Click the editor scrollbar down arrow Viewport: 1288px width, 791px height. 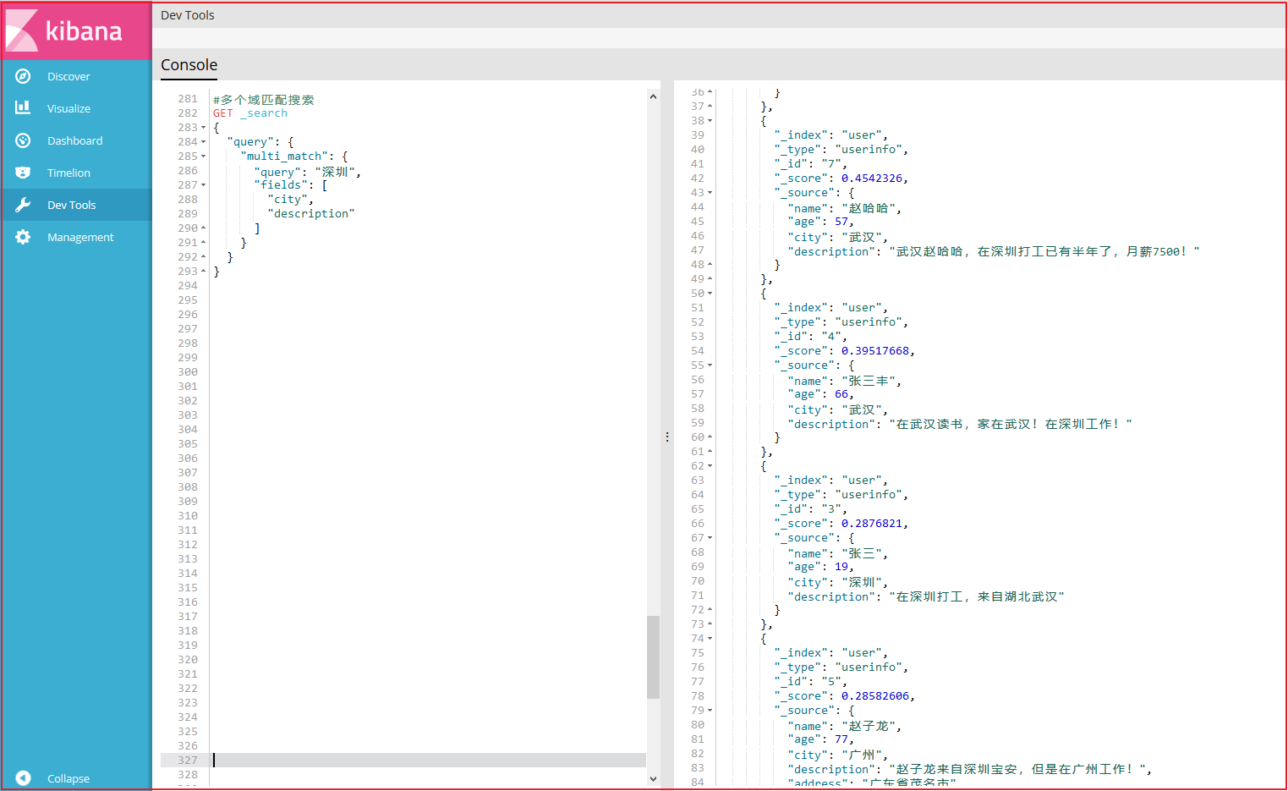653,778
